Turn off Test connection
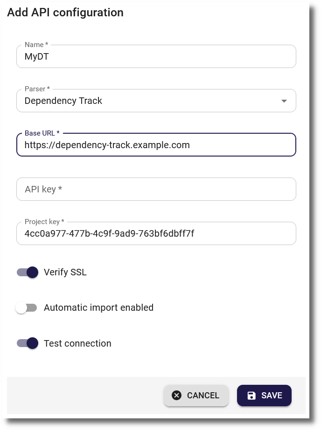This screenshot has height=430, width=321. [27, 343]
